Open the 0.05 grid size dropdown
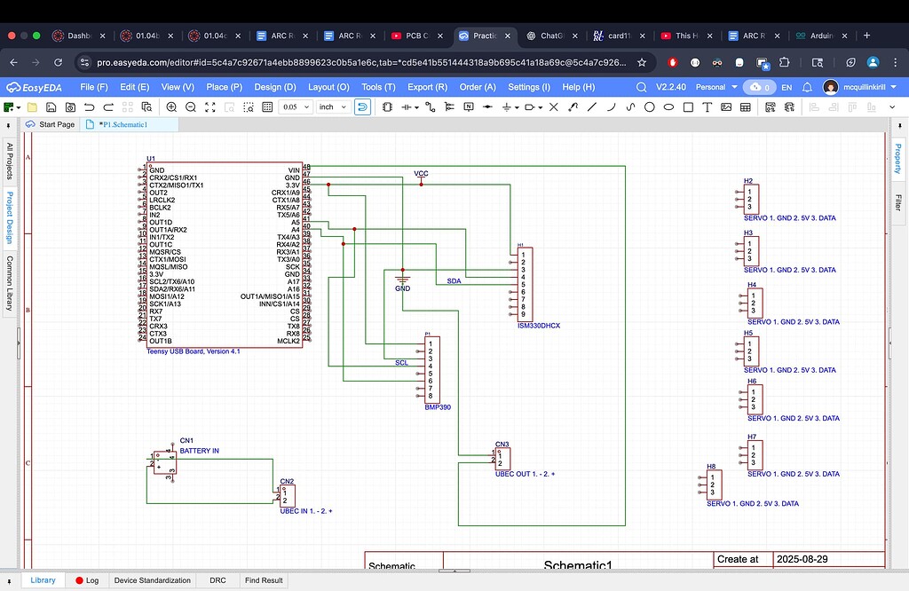 click(x=307, y=106)
